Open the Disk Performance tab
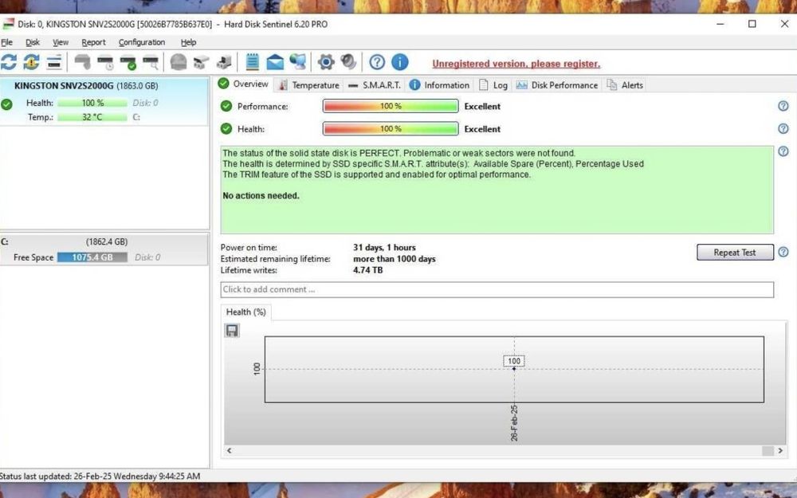 556,85
